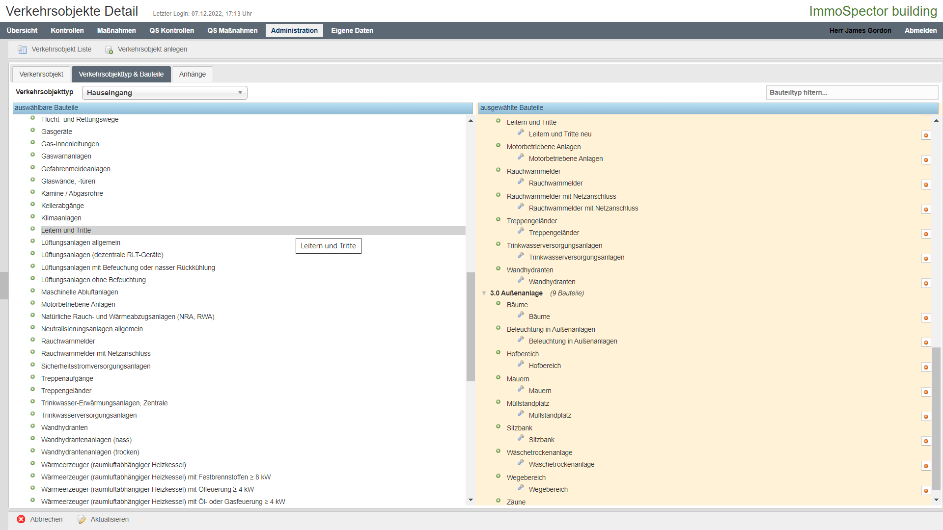Remove Leitern und Tritte neu component

[x=926, y=135]
